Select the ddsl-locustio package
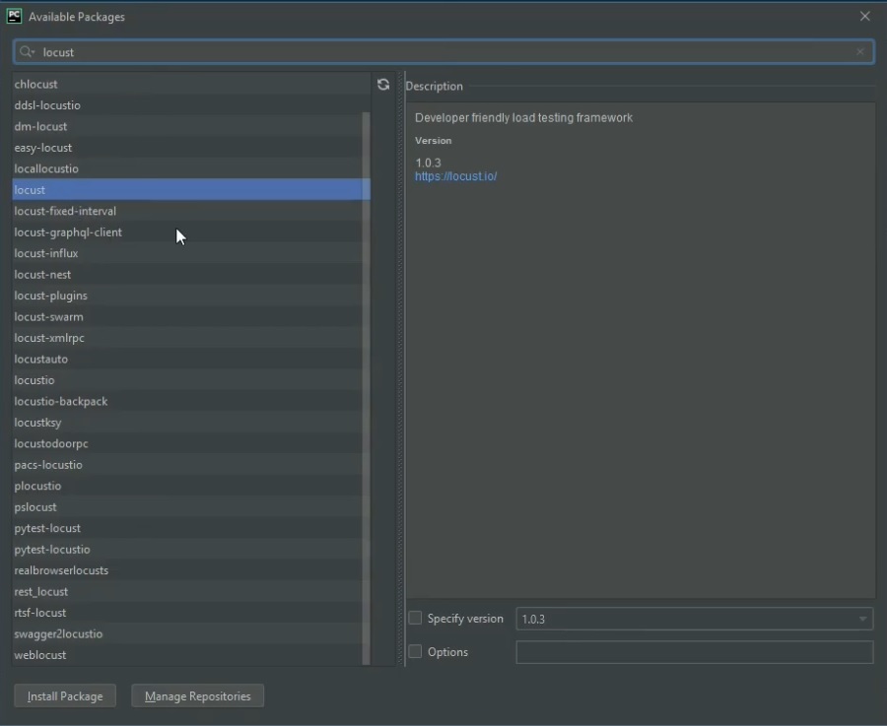The height and width of the screenshot is (726, 887). click(x=191, y=105)
